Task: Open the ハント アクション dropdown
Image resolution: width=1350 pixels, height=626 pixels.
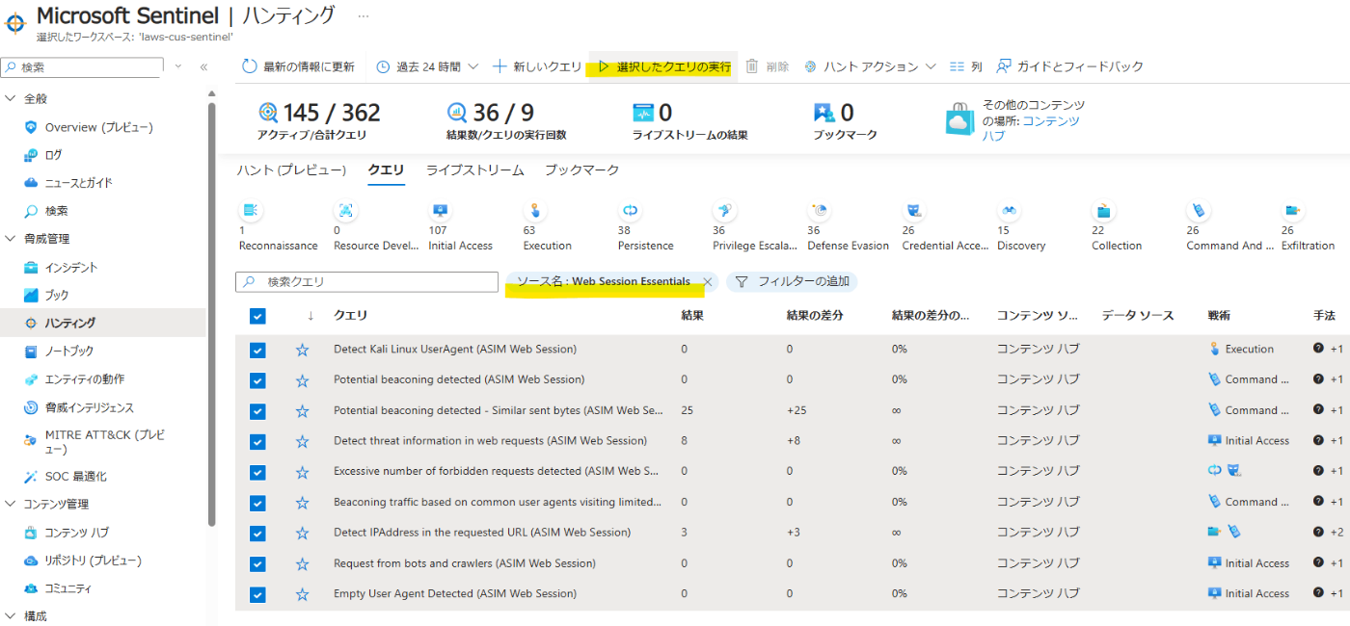Action: [869, 66]
